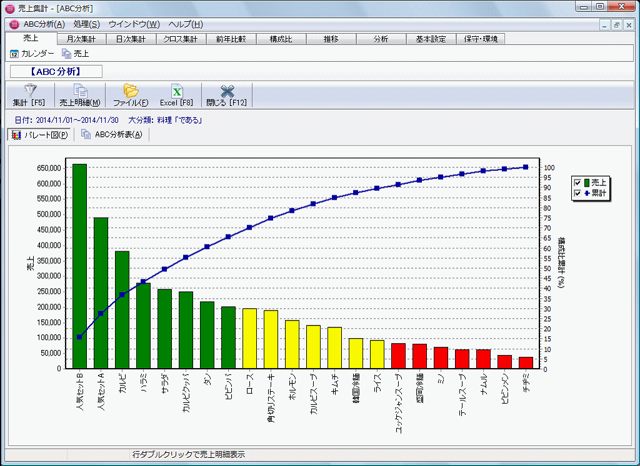Click the 【ABC分析】 title label
The width and height of the screenshot is (640, 466).
coord(56,72)
